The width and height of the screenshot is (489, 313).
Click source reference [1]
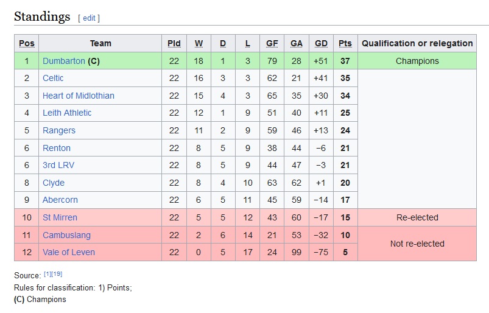click(47, 274)
